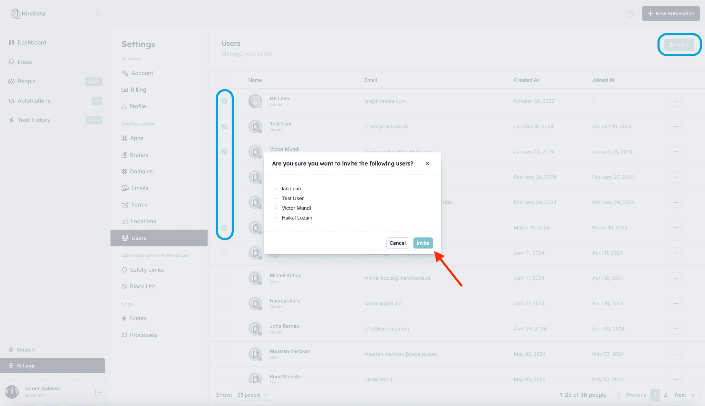705x406 pixels.
Task: Open Apps configuration
Action: [x=136, y=138]
